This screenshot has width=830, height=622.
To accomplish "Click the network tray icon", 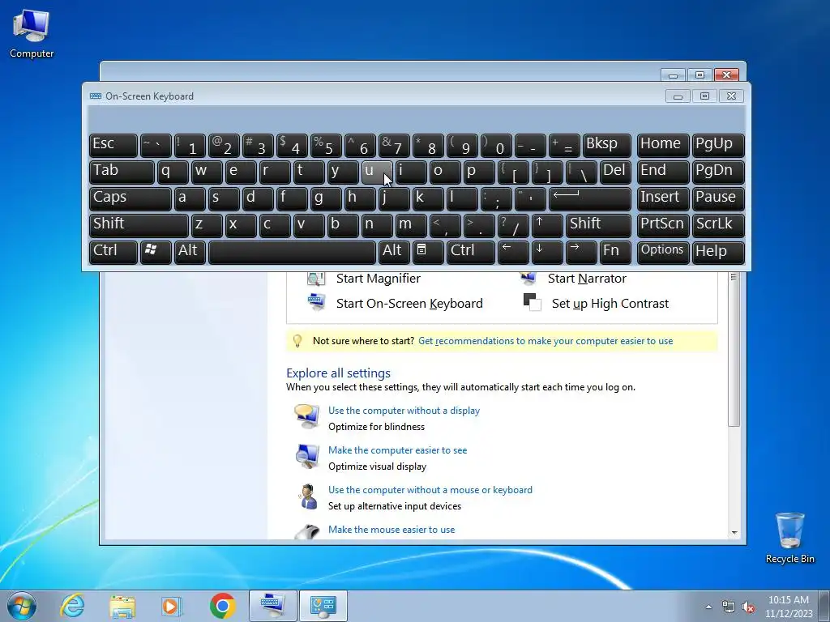I will pos(729,607).
